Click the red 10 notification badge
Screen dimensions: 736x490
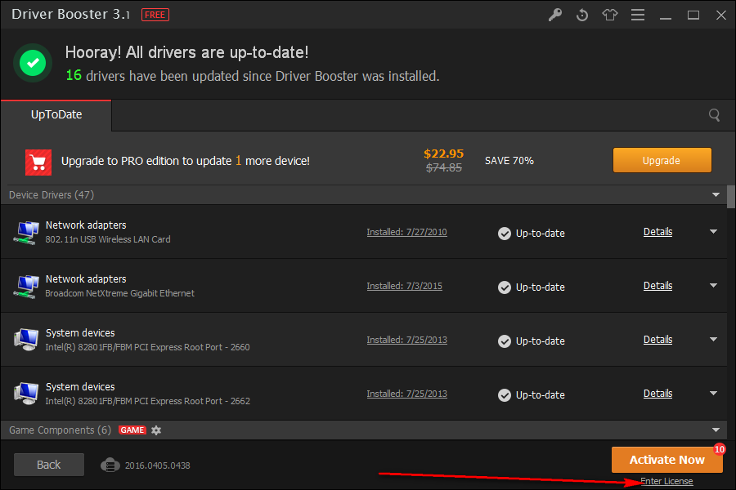click(719, 449)
